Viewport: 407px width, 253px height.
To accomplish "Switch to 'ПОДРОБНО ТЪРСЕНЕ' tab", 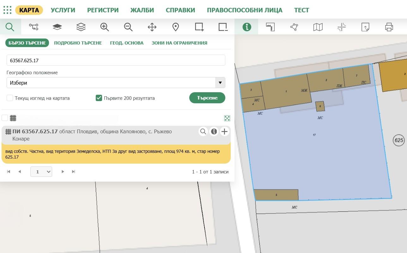I will click(x=78, y=43).
